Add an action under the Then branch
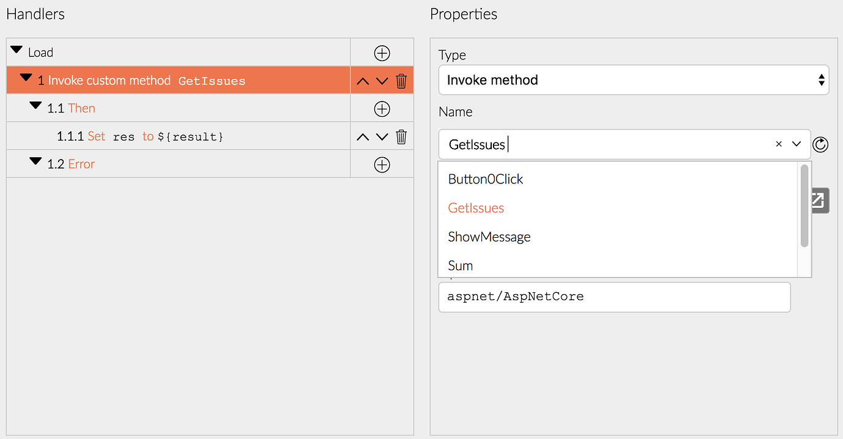The height and width of the screenshot is (439, 843). (x=381, y=108)
